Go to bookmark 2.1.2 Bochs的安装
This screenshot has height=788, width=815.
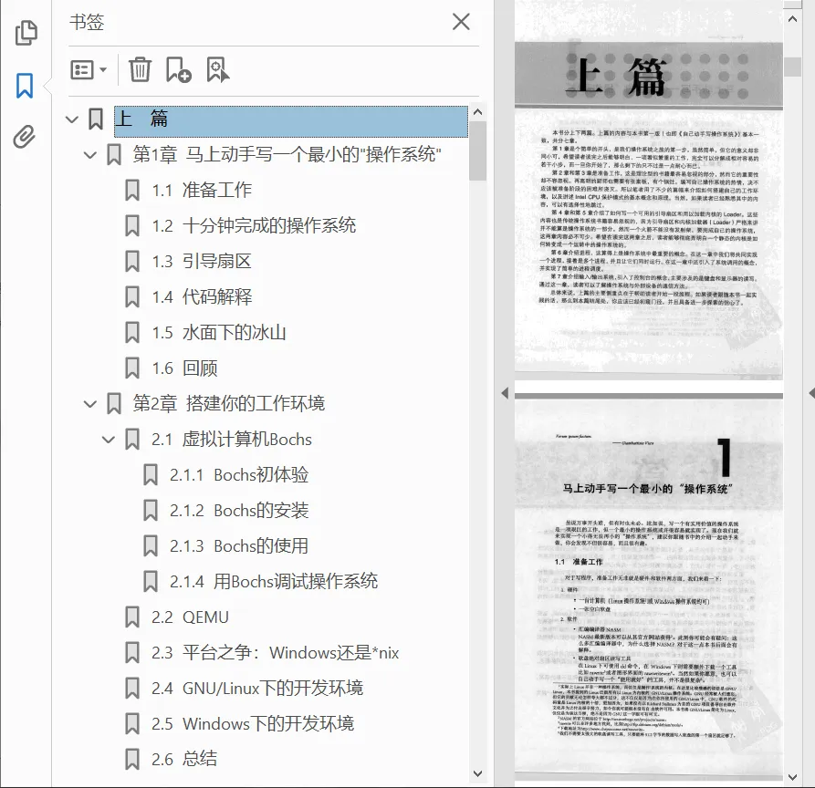click(239, 511)
